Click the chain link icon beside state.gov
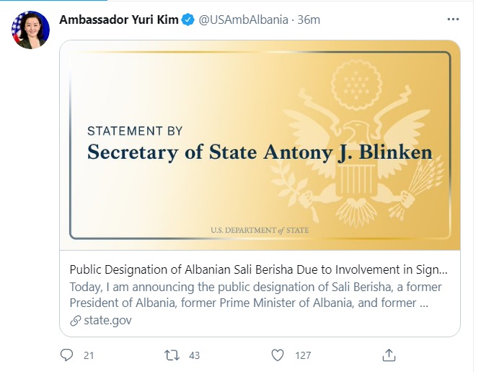This screenshot has width=481, height=372. click(x=75, y=320)
